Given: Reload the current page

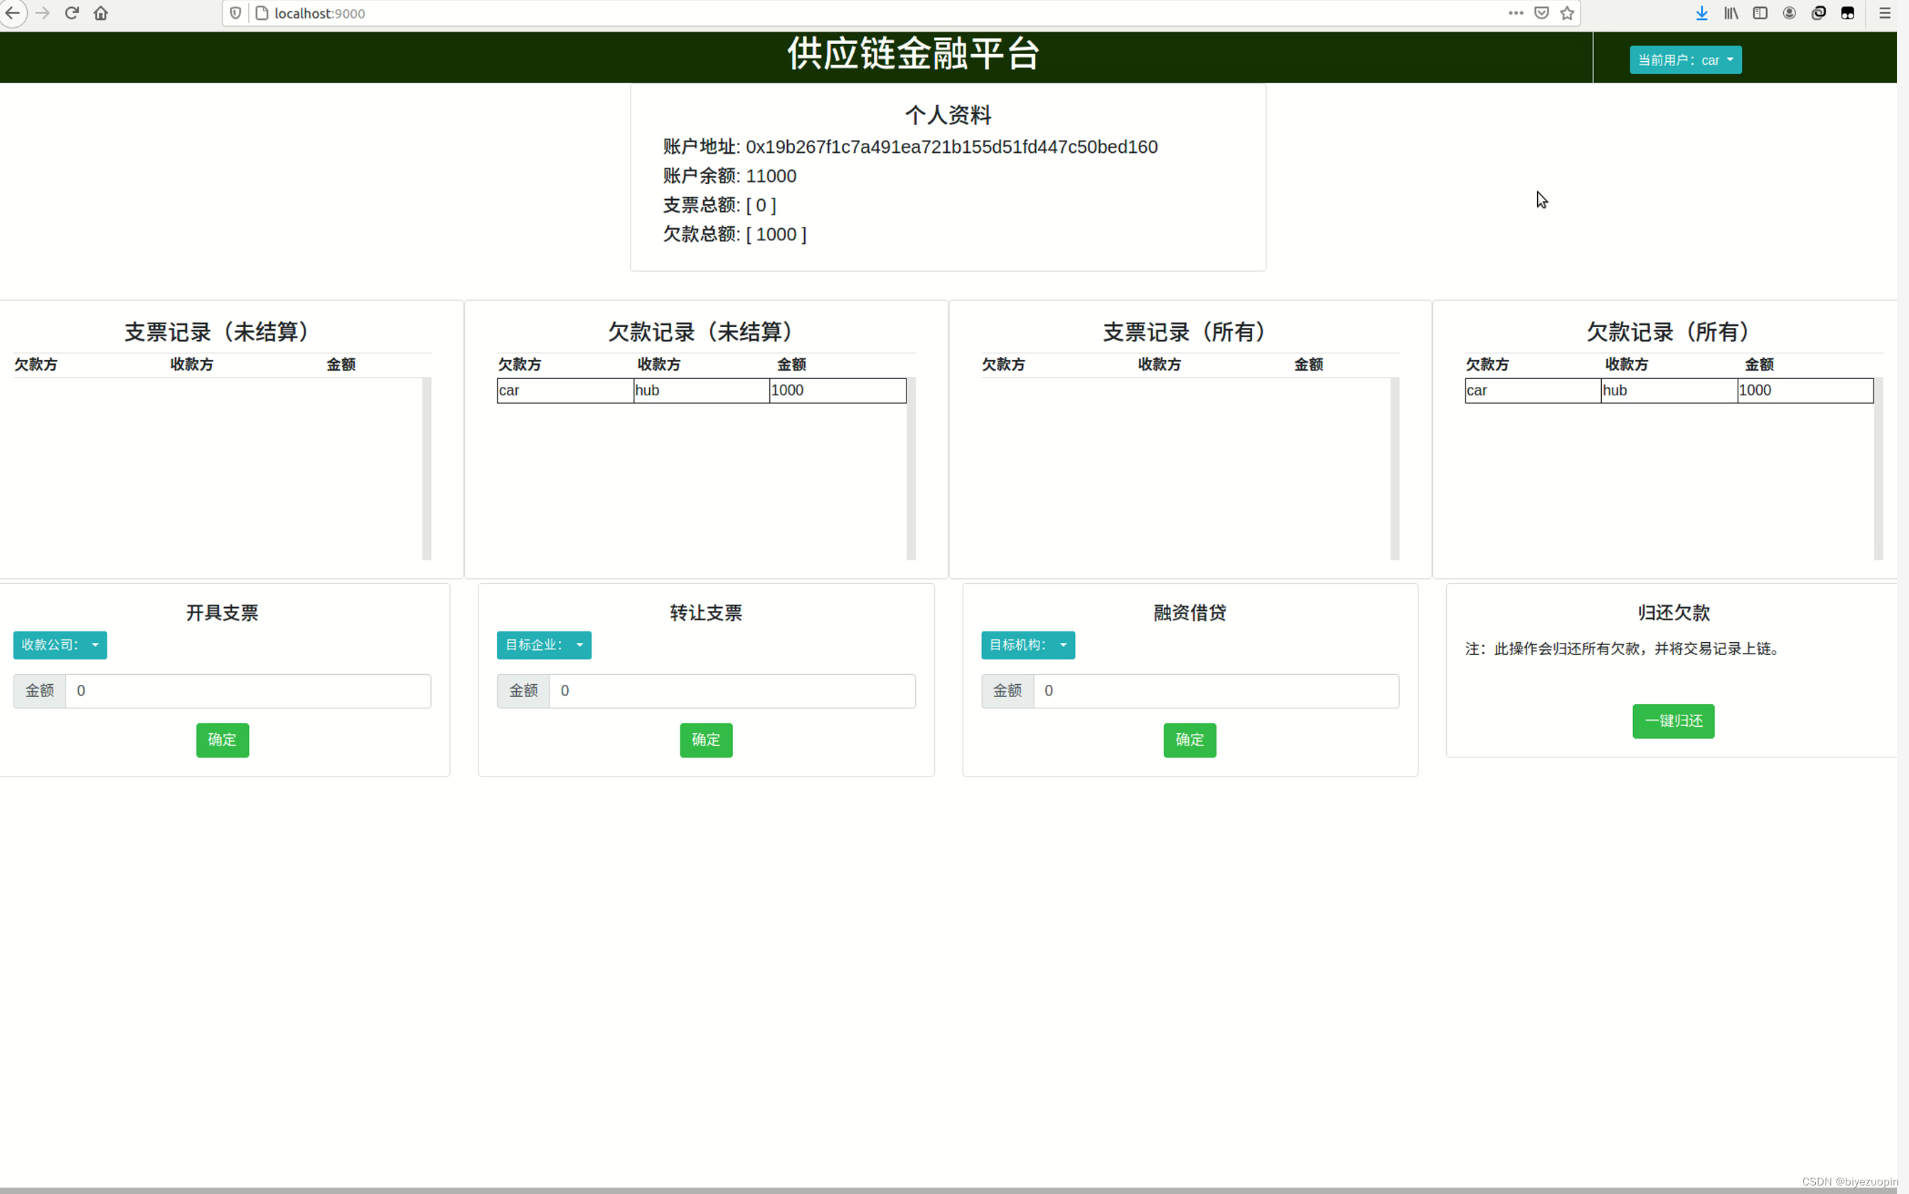Looking at the screenshot, I should coord(72,13).
